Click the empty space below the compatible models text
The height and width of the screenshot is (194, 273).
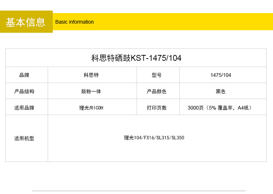click(x=154, y=152)
